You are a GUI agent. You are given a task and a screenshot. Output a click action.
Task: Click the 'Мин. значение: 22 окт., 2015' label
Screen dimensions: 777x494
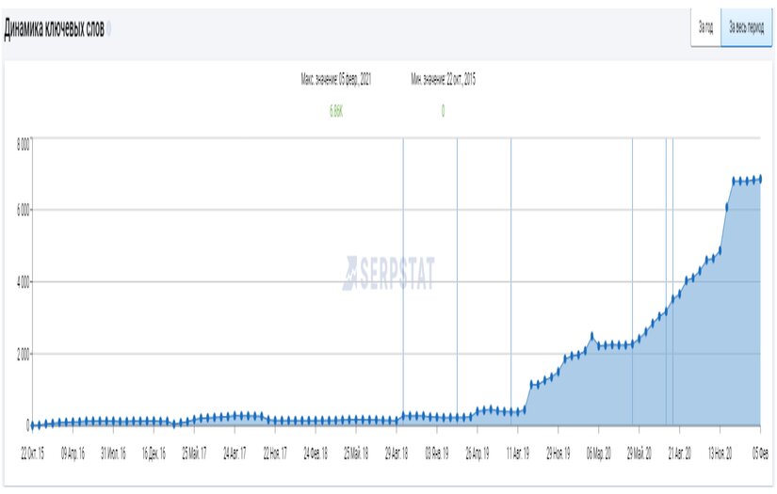[x=443, y=79]
